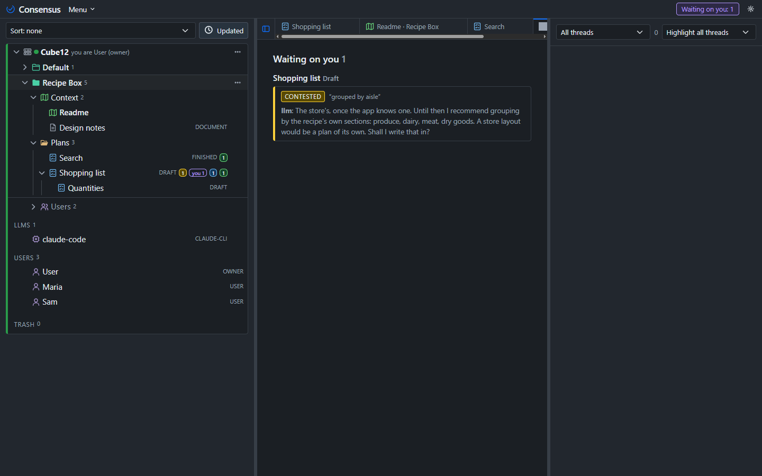Click the Consensus logo icon
The width and height of the screenshot is (762, 476).
point(11,10)
